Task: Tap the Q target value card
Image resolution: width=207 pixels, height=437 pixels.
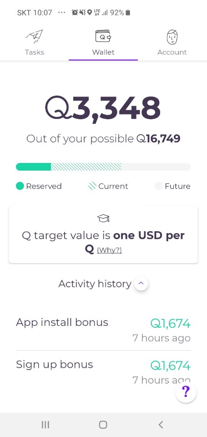Action: coord(103,235)
